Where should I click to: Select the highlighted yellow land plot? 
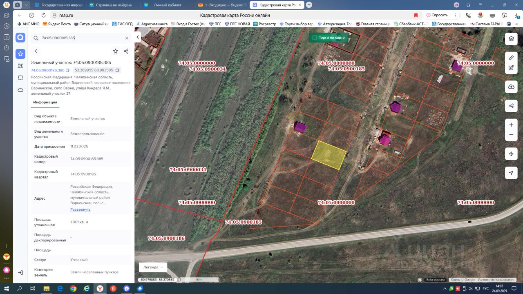point(329,155)
